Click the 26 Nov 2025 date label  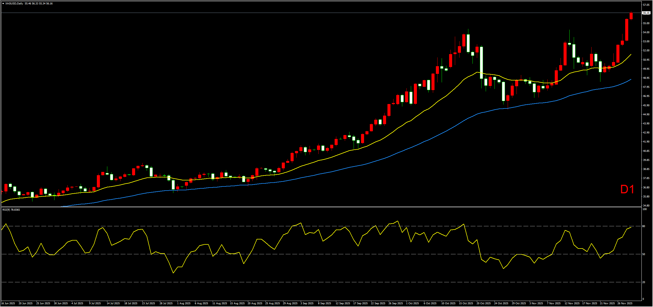click(x=625, y=303)
